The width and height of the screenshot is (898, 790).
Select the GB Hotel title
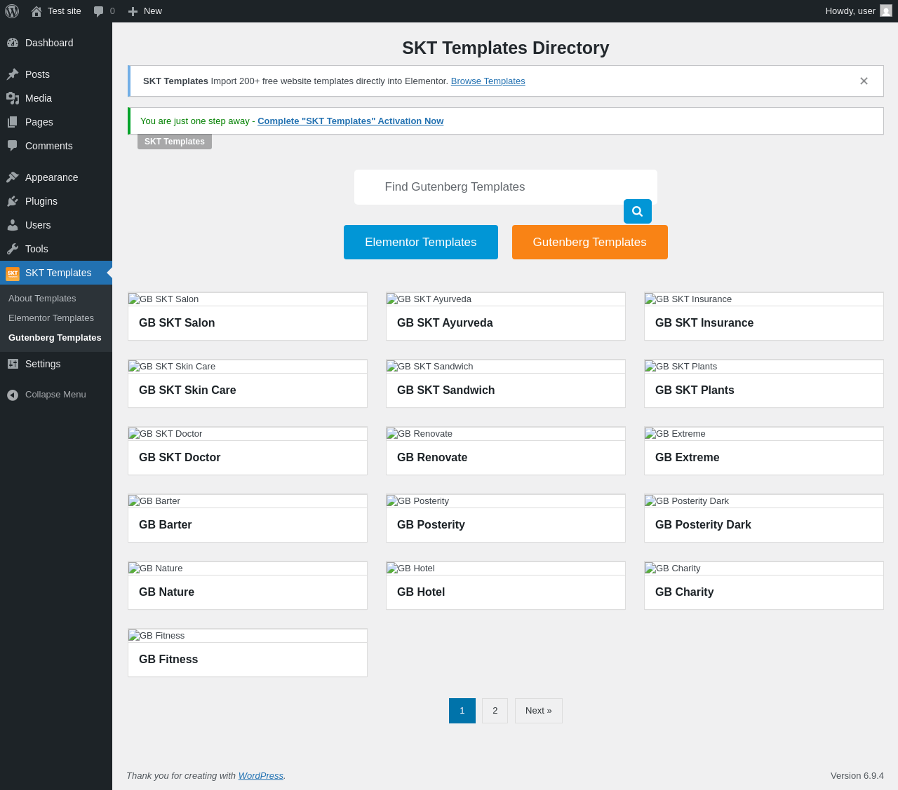(421, 592)
